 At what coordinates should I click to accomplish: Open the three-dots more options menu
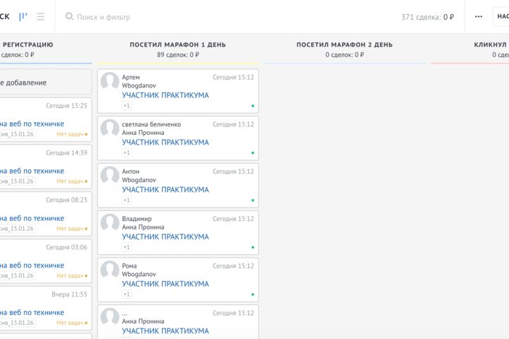click(x=479, y=16)
